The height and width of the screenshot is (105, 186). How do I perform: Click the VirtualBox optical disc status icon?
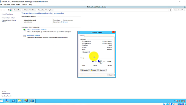pos(167,104)
